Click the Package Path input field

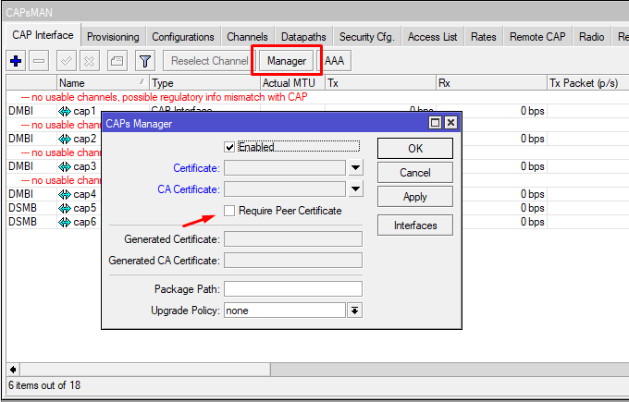[292, 289]
